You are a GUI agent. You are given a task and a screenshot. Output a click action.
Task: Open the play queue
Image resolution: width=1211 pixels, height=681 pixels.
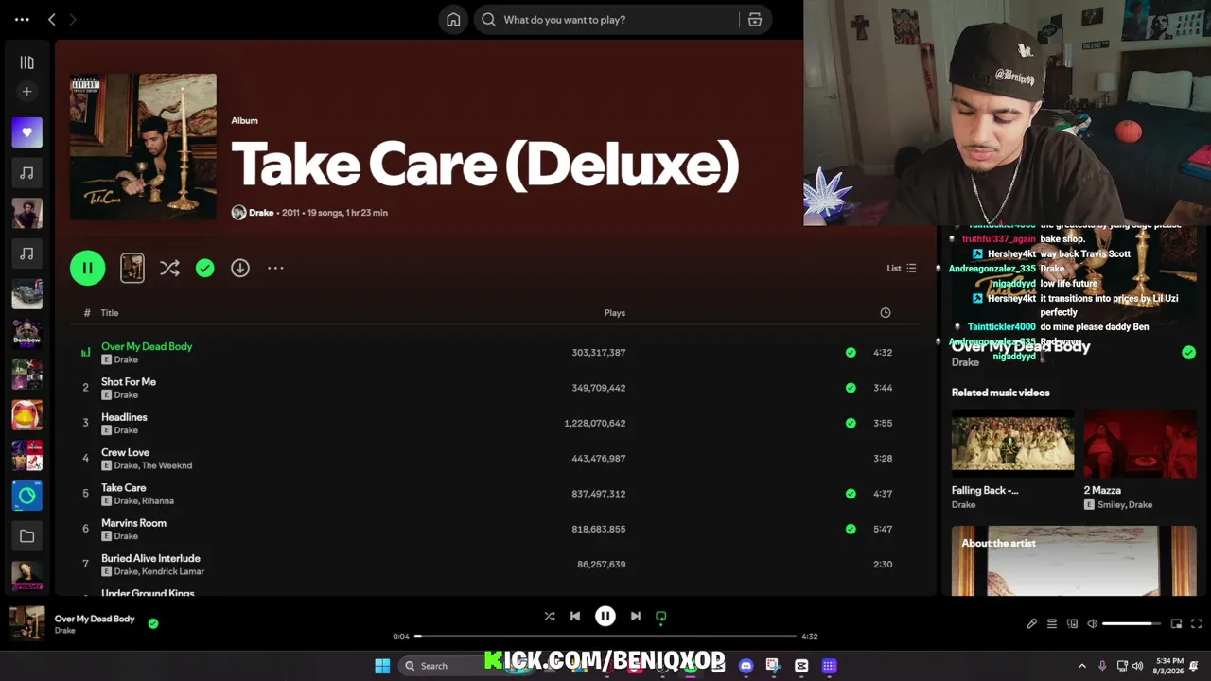point(1052,623)
